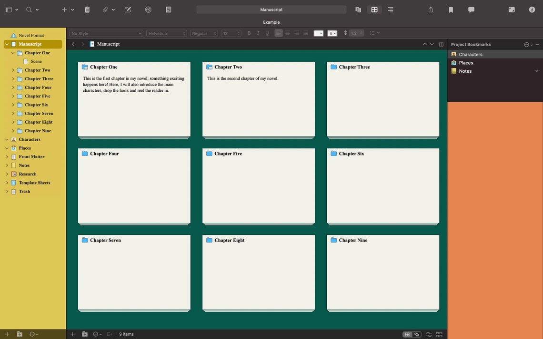Screen dimensions: 543x339
Task: Show comments speech bubble icon
Action: (x=472, y=10)
